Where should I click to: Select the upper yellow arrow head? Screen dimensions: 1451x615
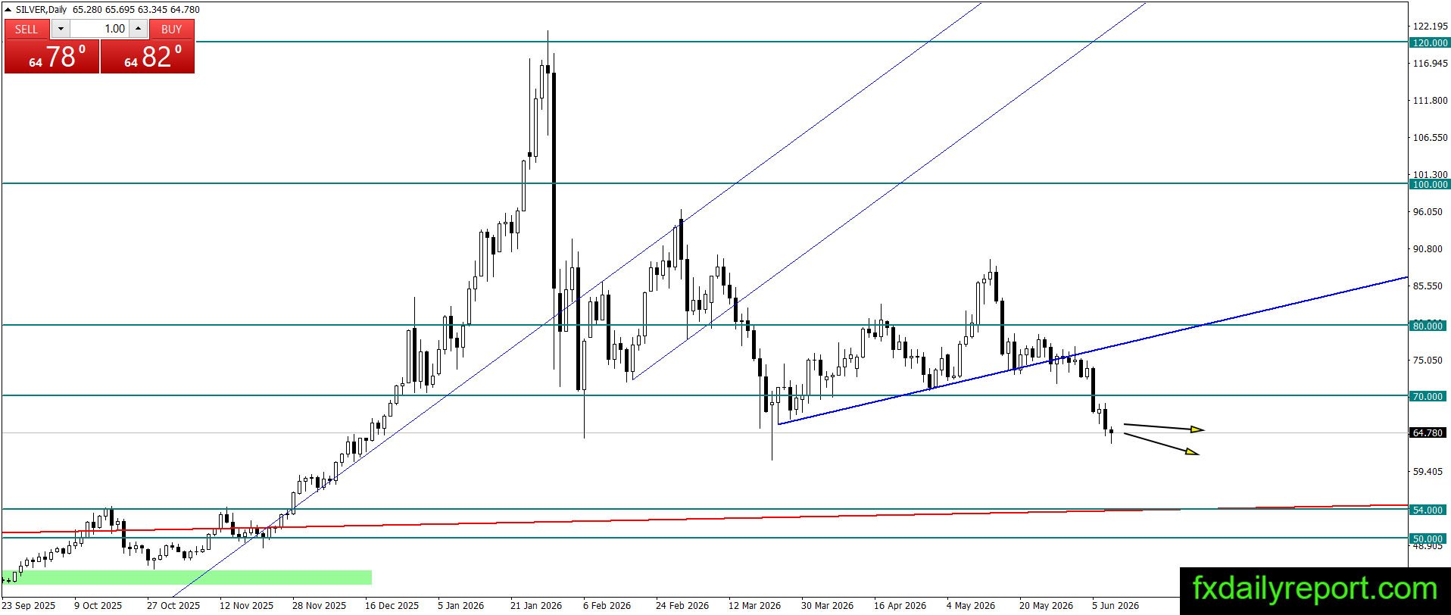(1197, 429)
